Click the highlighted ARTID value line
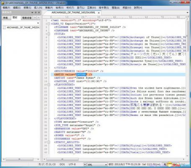Image resolution: width=191 pixels, height=168 pixels. [x=73, y=74]
